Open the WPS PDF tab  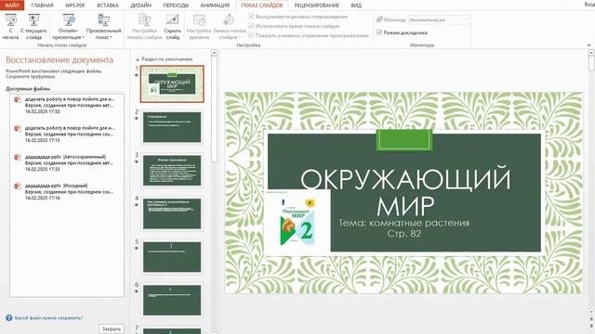(74, 6)
